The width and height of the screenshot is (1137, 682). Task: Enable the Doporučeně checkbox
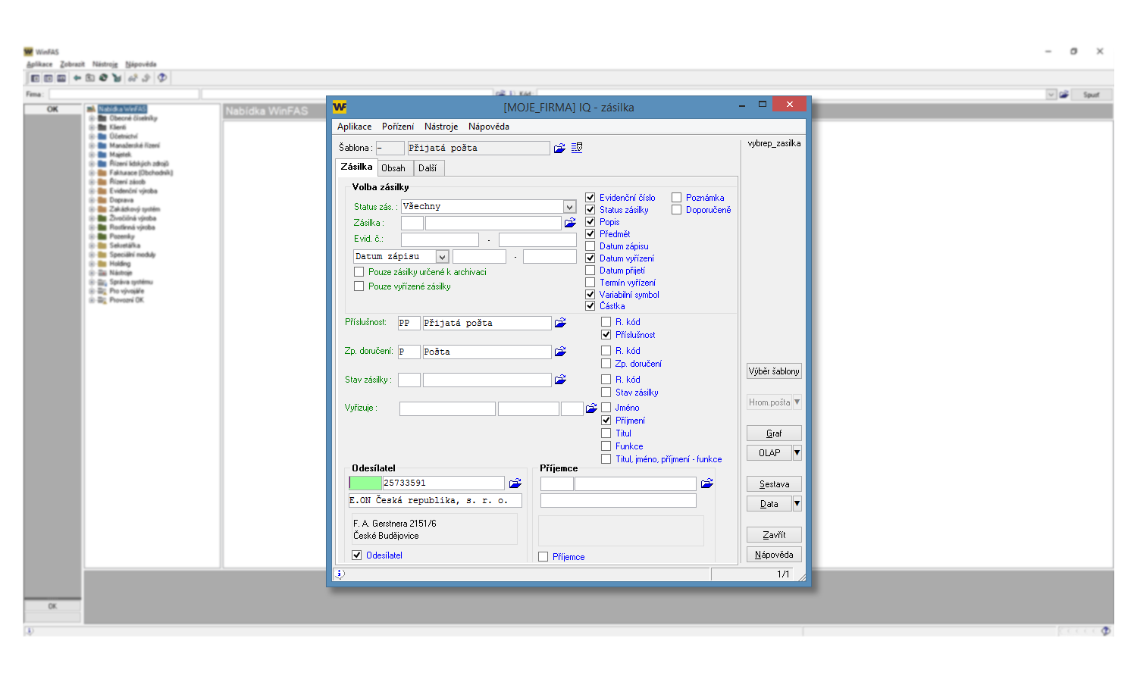[x=677, y=210]
